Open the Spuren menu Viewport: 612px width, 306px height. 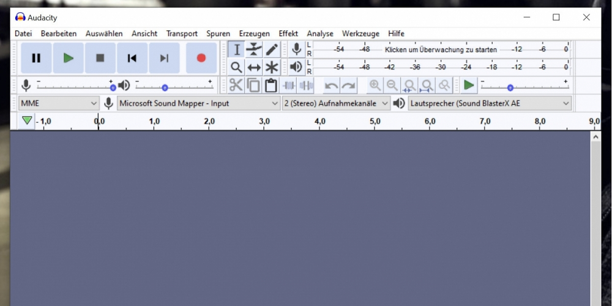tap(218, 34)
